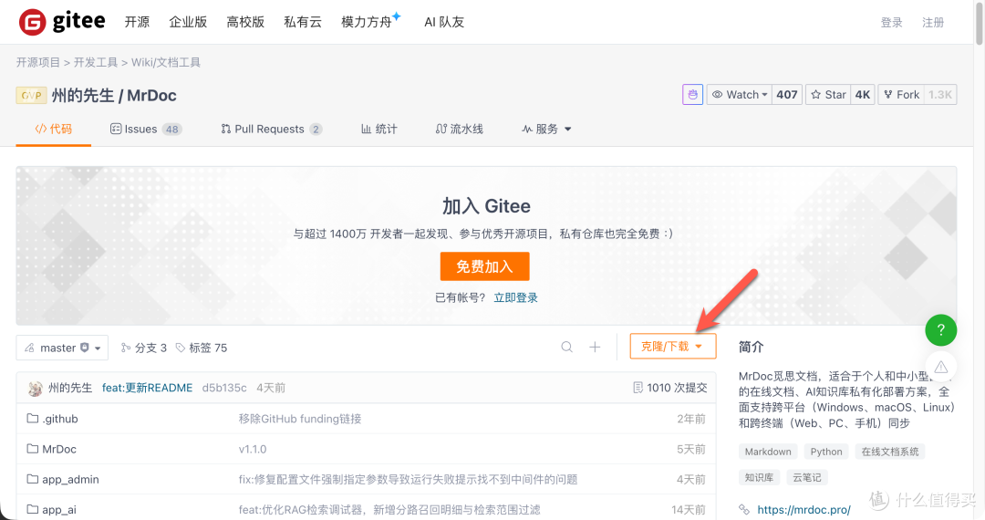Click the 分支 3 link
This screenshot has width=985, height=520.
[144, 348]
